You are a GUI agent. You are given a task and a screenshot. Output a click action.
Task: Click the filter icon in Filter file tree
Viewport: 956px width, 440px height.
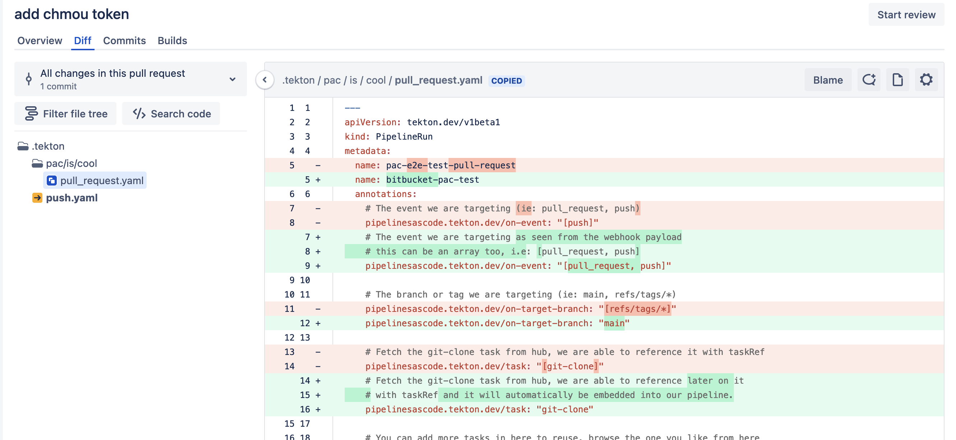(31, 113)
